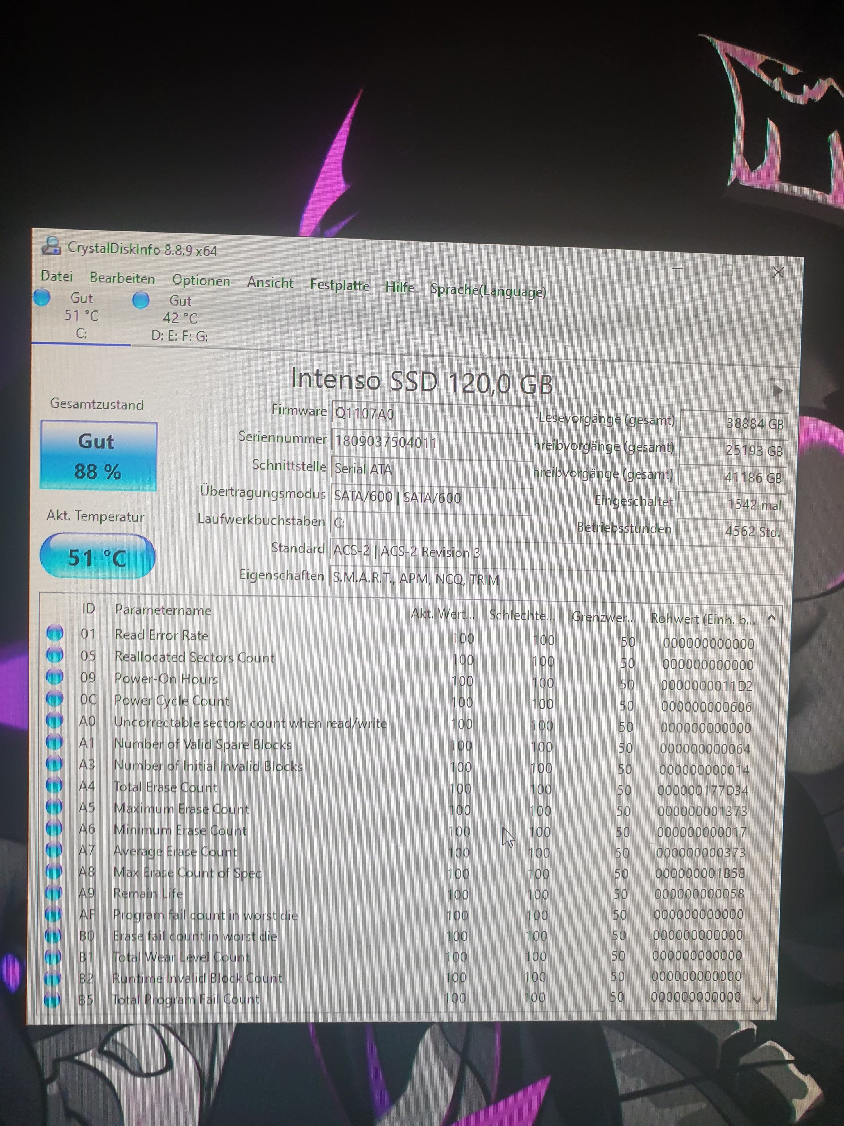Image resolution: width=844 pixels, height=1126 pixels.
Task: Click the scroll up arrow of SMART list
Action: tap(771, 618)
